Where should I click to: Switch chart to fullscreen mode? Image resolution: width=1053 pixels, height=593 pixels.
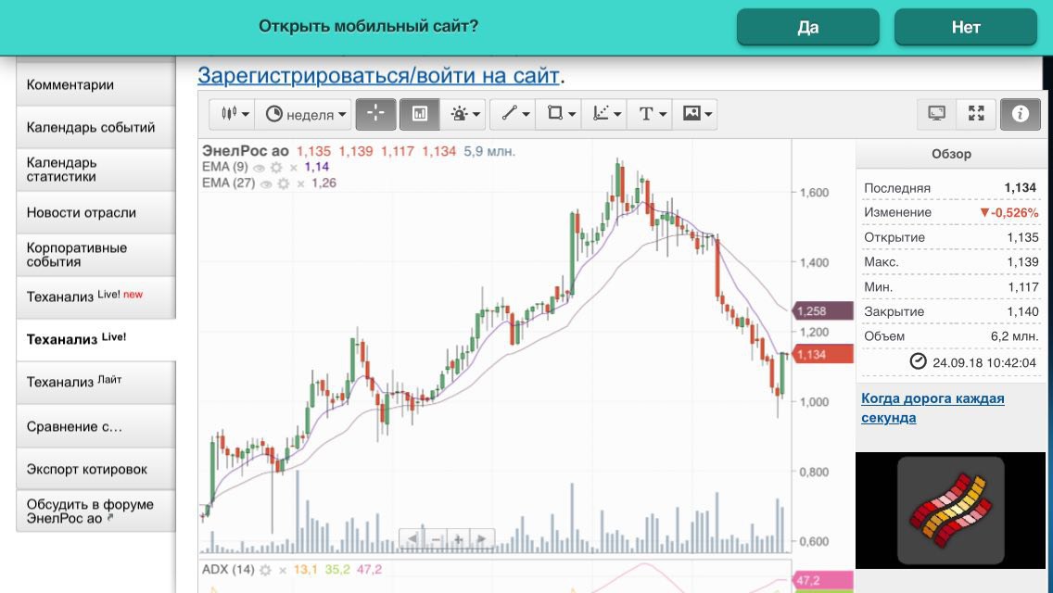976,113
